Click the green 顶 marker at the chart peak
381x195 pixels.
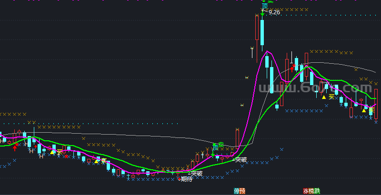click(x=264, y=7)
